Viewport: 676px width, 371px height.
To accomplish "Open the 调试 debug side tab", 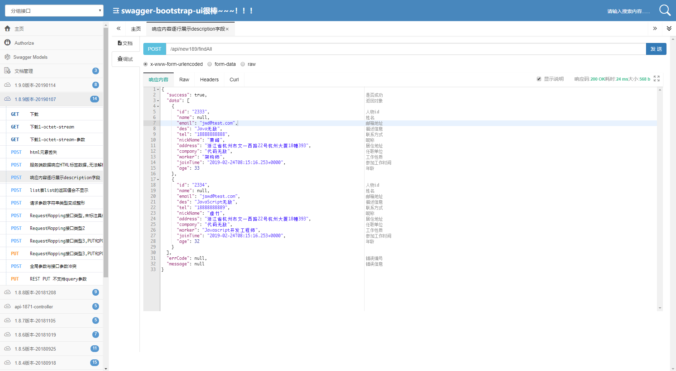I will tap(125, 59).
